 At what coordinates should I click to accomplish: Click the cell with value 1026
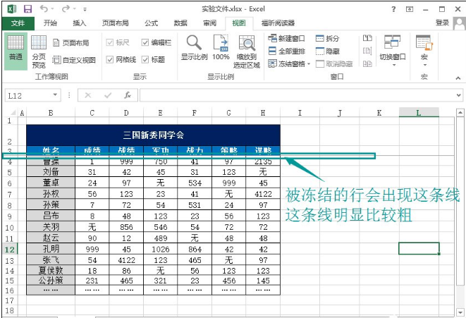click(x=161, y=249)
